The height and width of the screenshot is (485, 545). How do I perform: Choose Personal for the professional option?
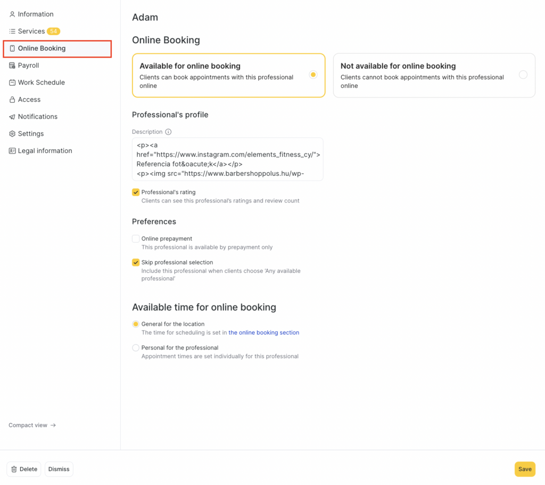pyautogui.click(x=136, y=347)
